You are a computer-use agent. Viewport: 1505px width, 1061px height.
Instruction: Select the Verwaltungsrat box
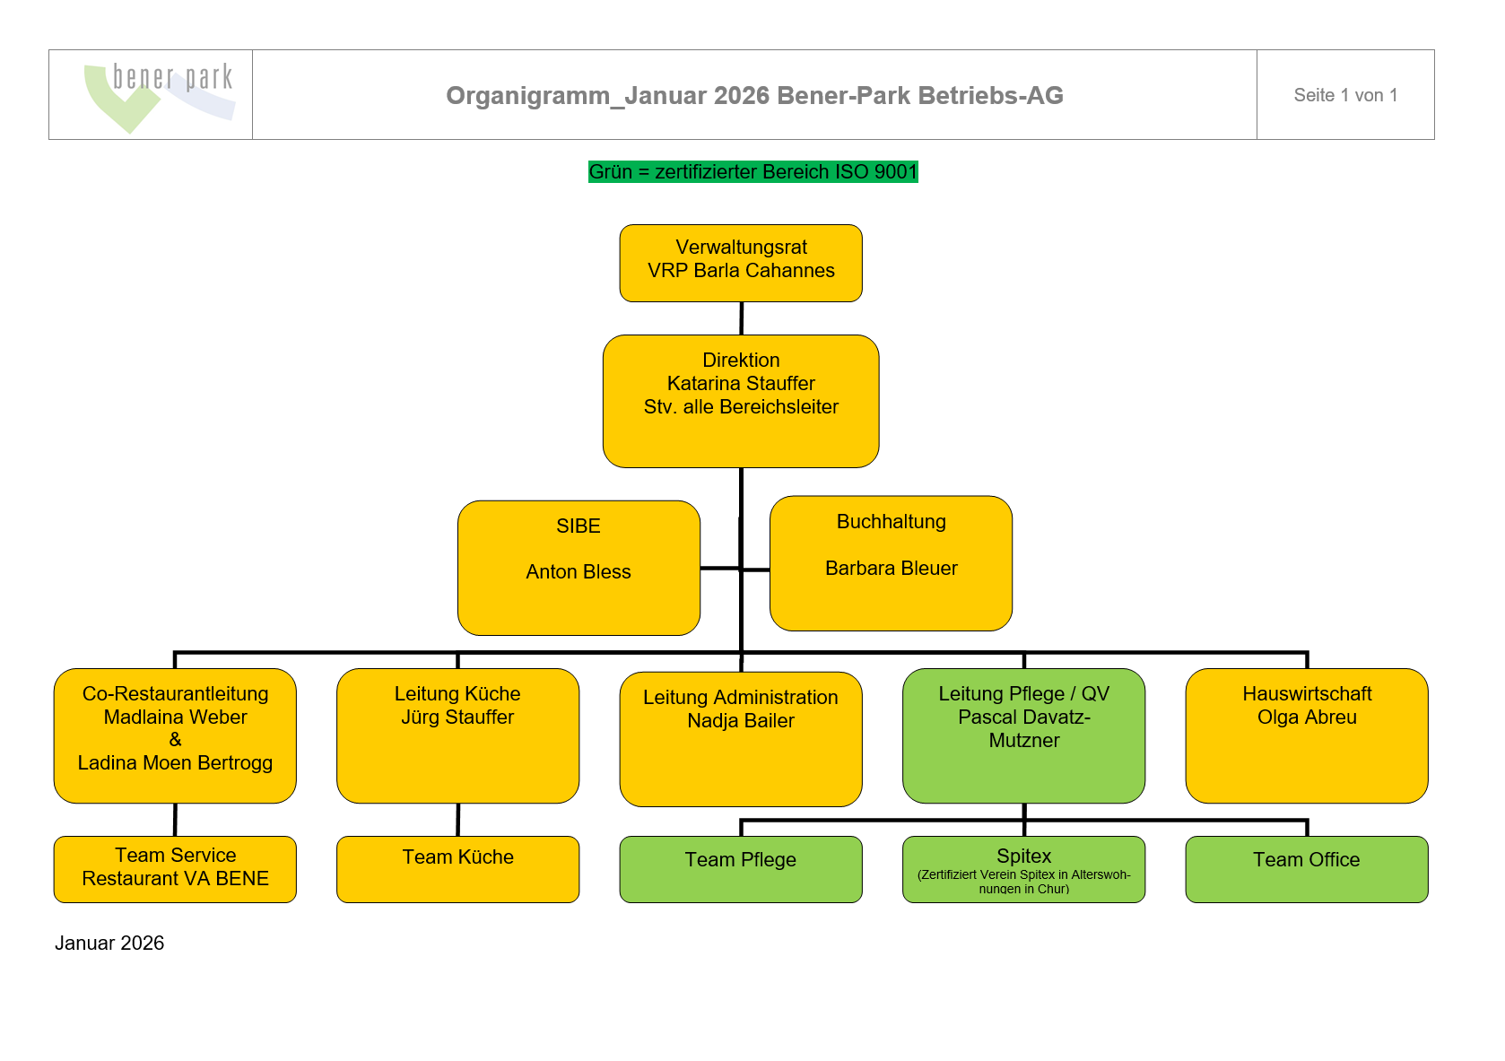coord(741,263)
